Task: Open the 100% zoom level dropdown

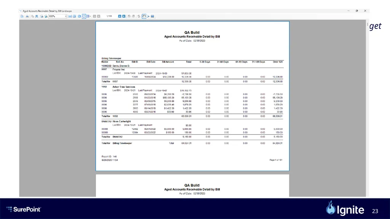Action: click(66, 16)
